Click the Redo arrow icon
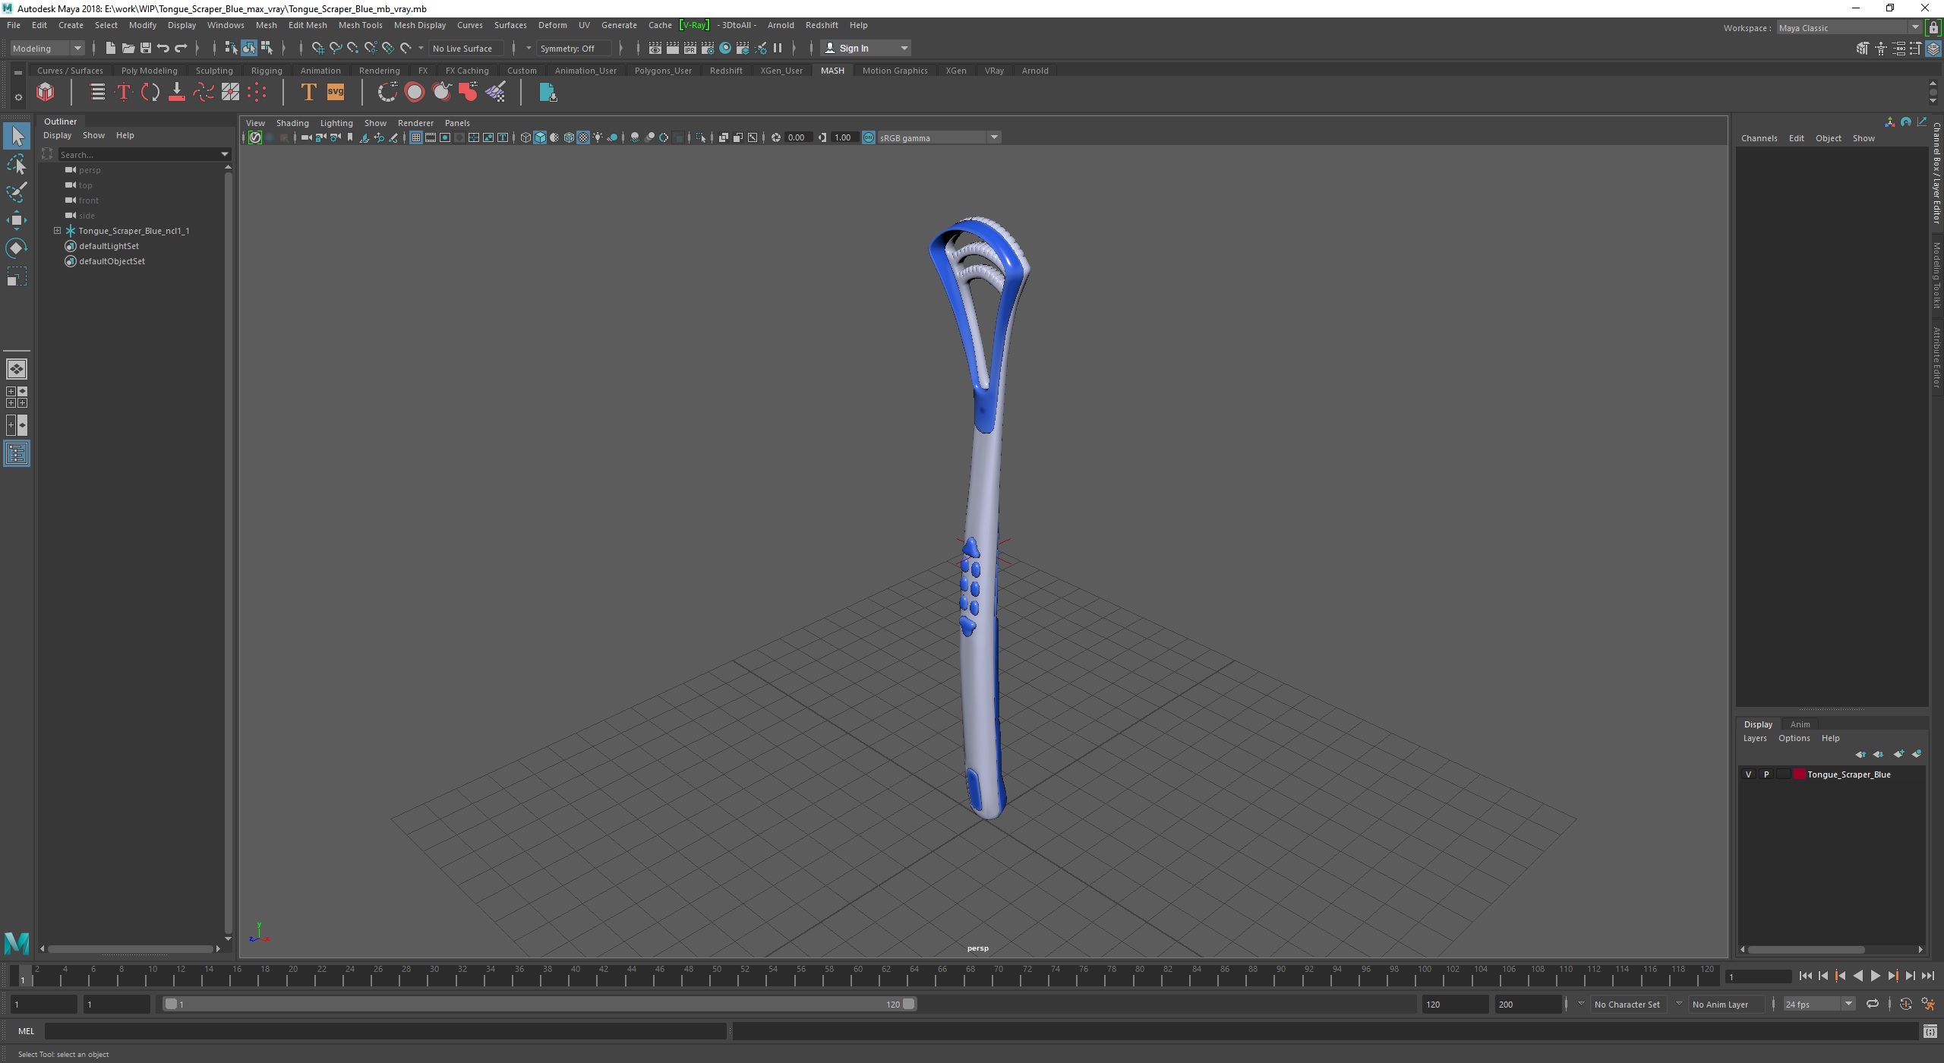Screen dimensions: 1944x1063 click(x=181, y=48)
